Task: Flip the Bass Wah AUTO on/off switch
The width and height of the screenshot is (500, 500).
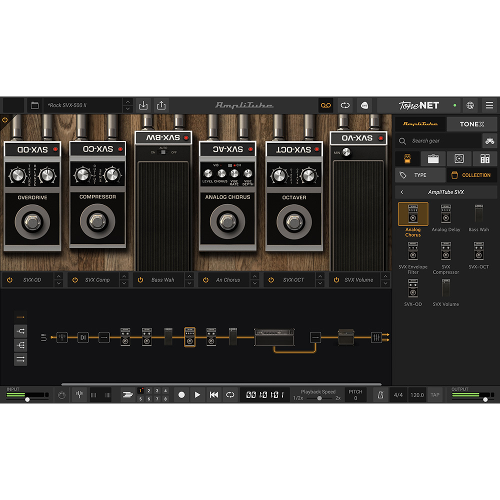Action: click(x=163, y=152)
